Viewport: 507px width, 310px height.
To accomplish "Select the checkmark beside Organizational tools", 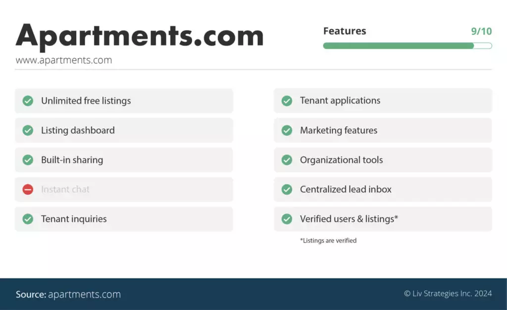I will pos(287,160).
